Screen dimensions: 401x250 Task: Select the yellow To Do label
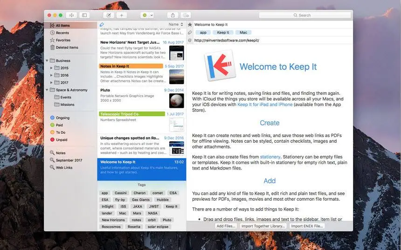(x=58, y=132)
